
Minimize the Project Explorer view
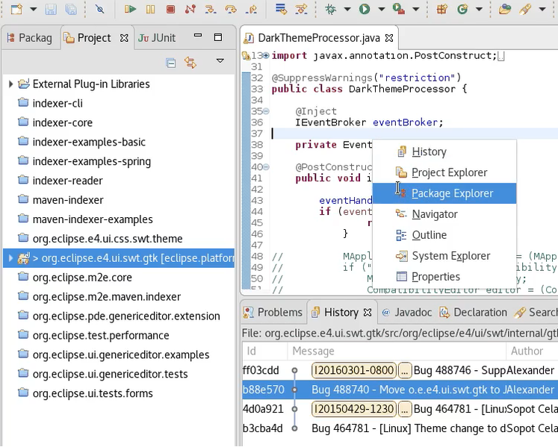[198, 36]
